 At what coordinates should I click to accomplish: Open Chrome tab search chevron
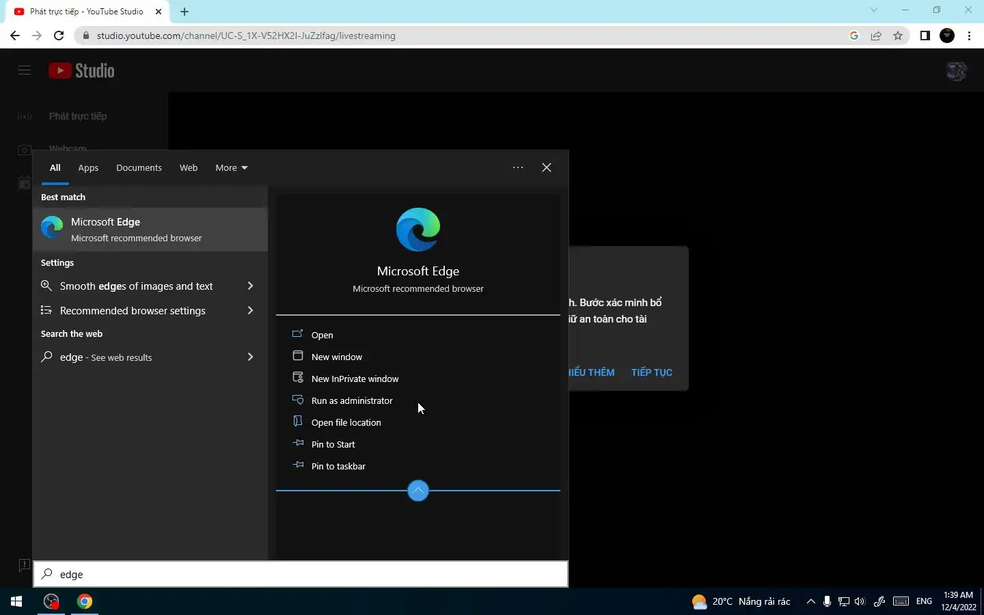pos(874,10)
